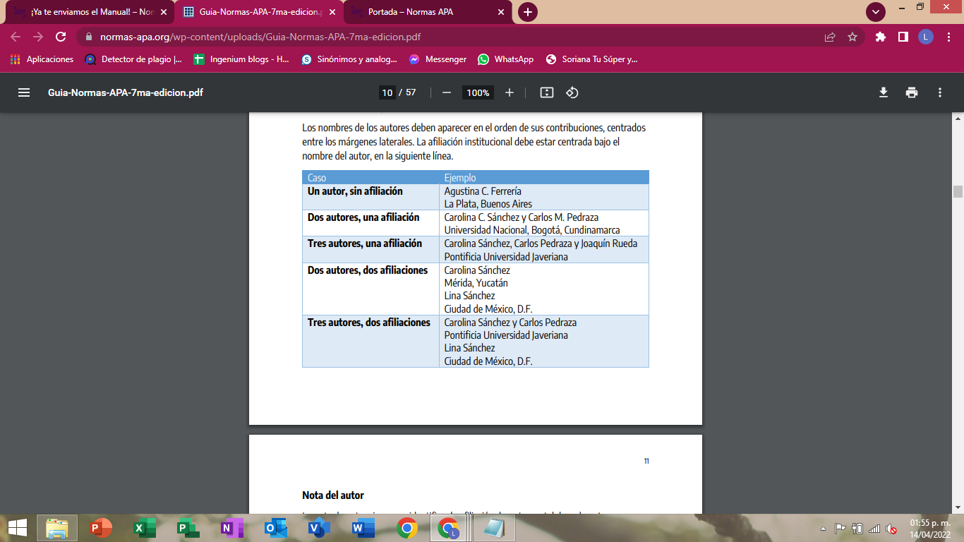This screenshot has width=964, height=542.
Task: Show hidden system tray icons
Action: pos(823,529)
